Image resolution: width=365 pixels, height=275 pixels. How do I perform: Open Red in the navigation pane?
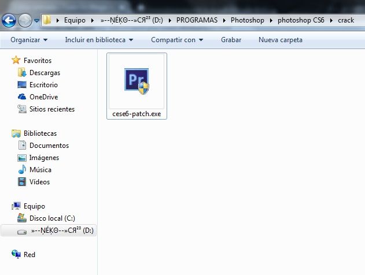30,255
